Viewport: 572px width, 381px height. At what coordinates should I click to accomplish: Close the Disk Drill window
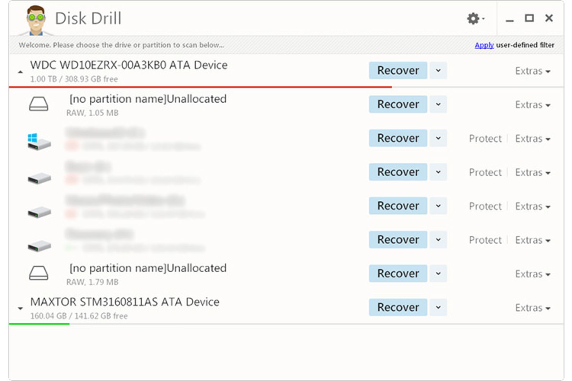coord(549,18)
